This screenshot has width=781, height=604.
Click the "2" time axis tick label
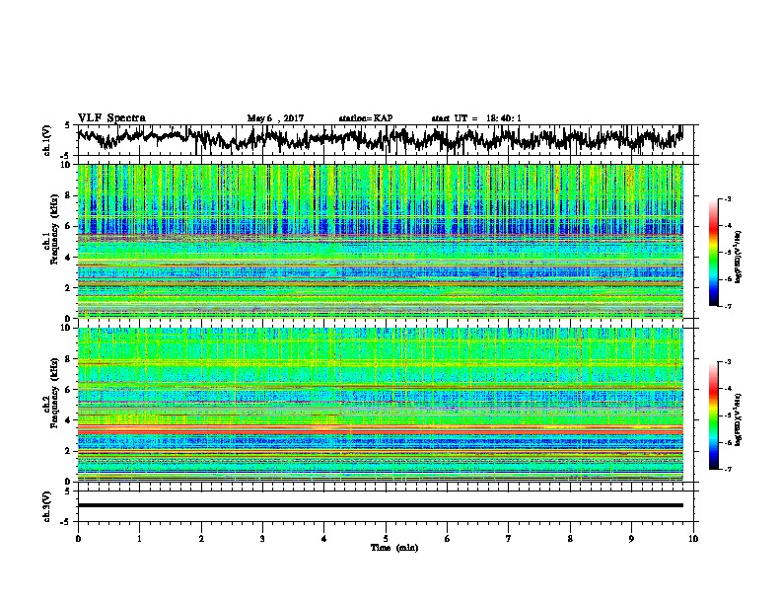(x=201, y=538)
